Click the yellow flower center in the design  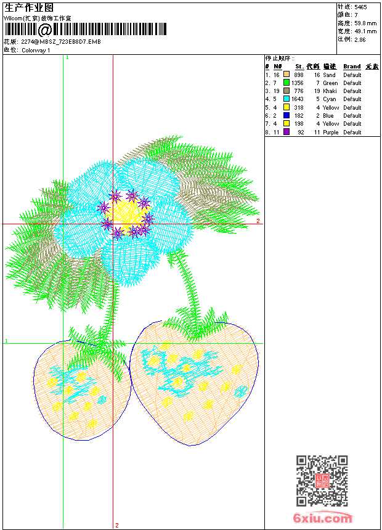pyautogui.click(x=126, y=216)
